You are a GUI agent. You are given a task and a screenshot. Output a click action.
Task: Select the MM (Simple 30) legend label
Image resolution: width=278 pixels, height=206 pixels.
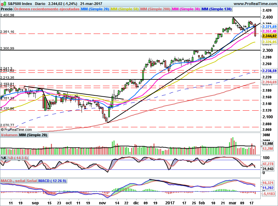click(186, 9)
